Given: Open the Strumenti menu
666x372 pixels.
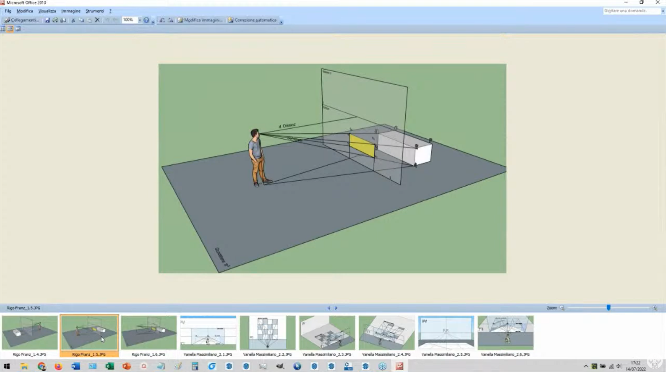Looking at the screenshot, I should (94, 11).
